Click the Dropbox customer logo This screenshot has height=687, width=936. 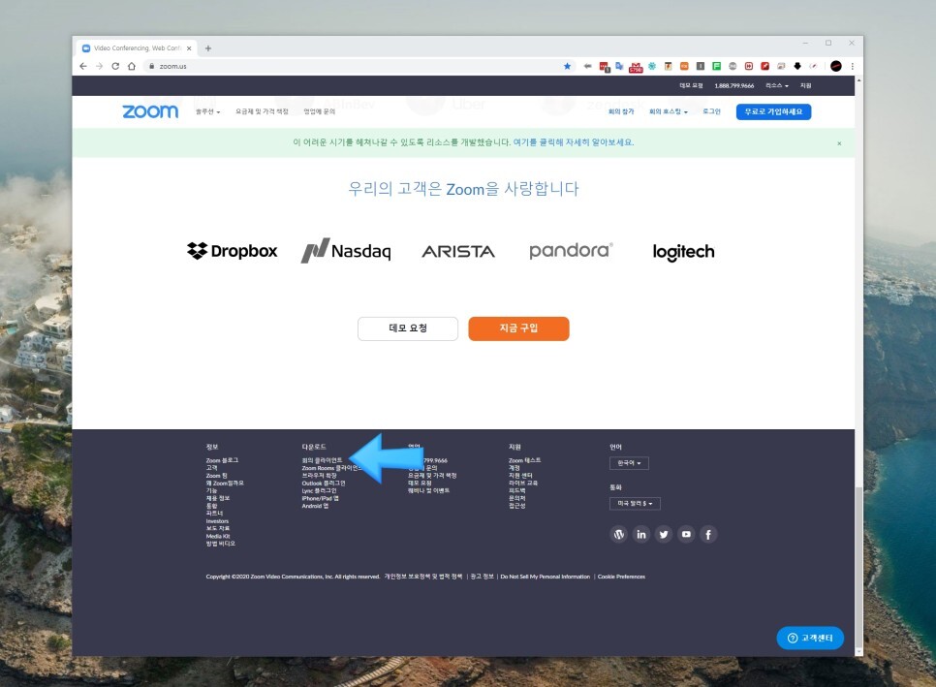point(233,251)
